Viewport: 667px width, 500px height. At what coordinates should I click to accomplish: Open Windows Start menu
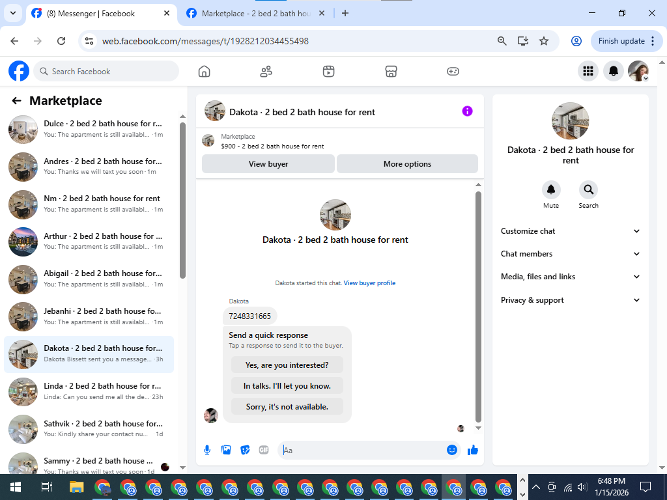[16, 487]
